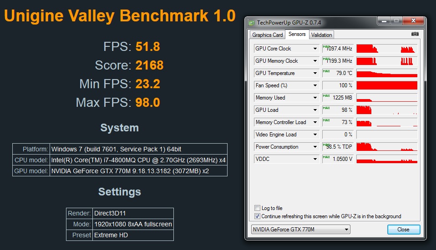Click the Intel Core i7-4800MQ CPU cell
Image resolution: width=436 pixels, height=250 pixels.
(138, 160)
